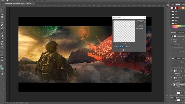185x104 pixels.
Task: Toggle Color Overlay visibility under Rectangle 2
Action: tap(178, 82)
